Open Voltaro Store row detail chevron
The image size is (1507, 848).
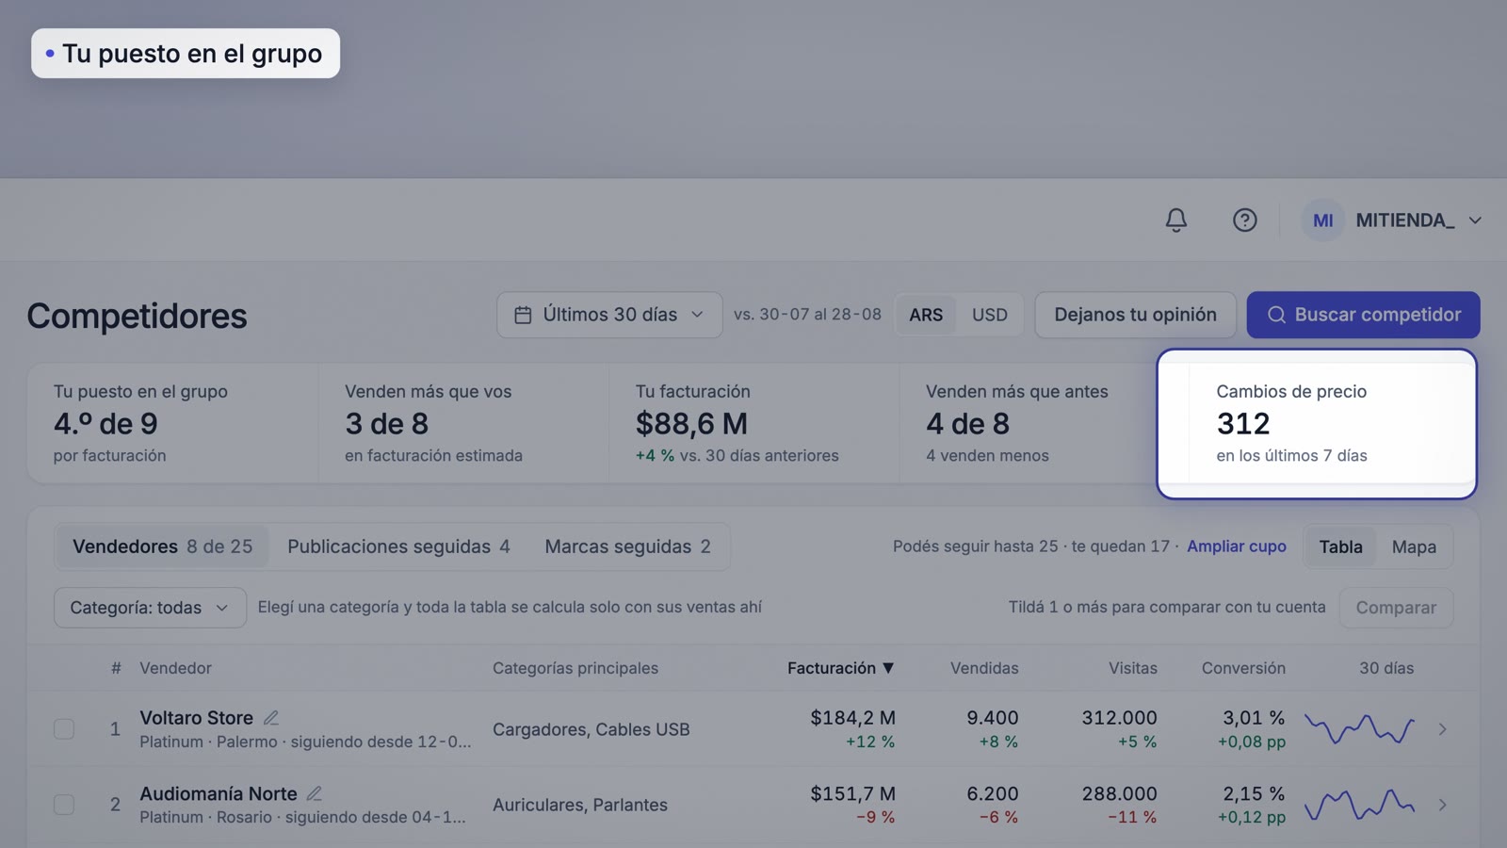click(x=1442, y=729)
